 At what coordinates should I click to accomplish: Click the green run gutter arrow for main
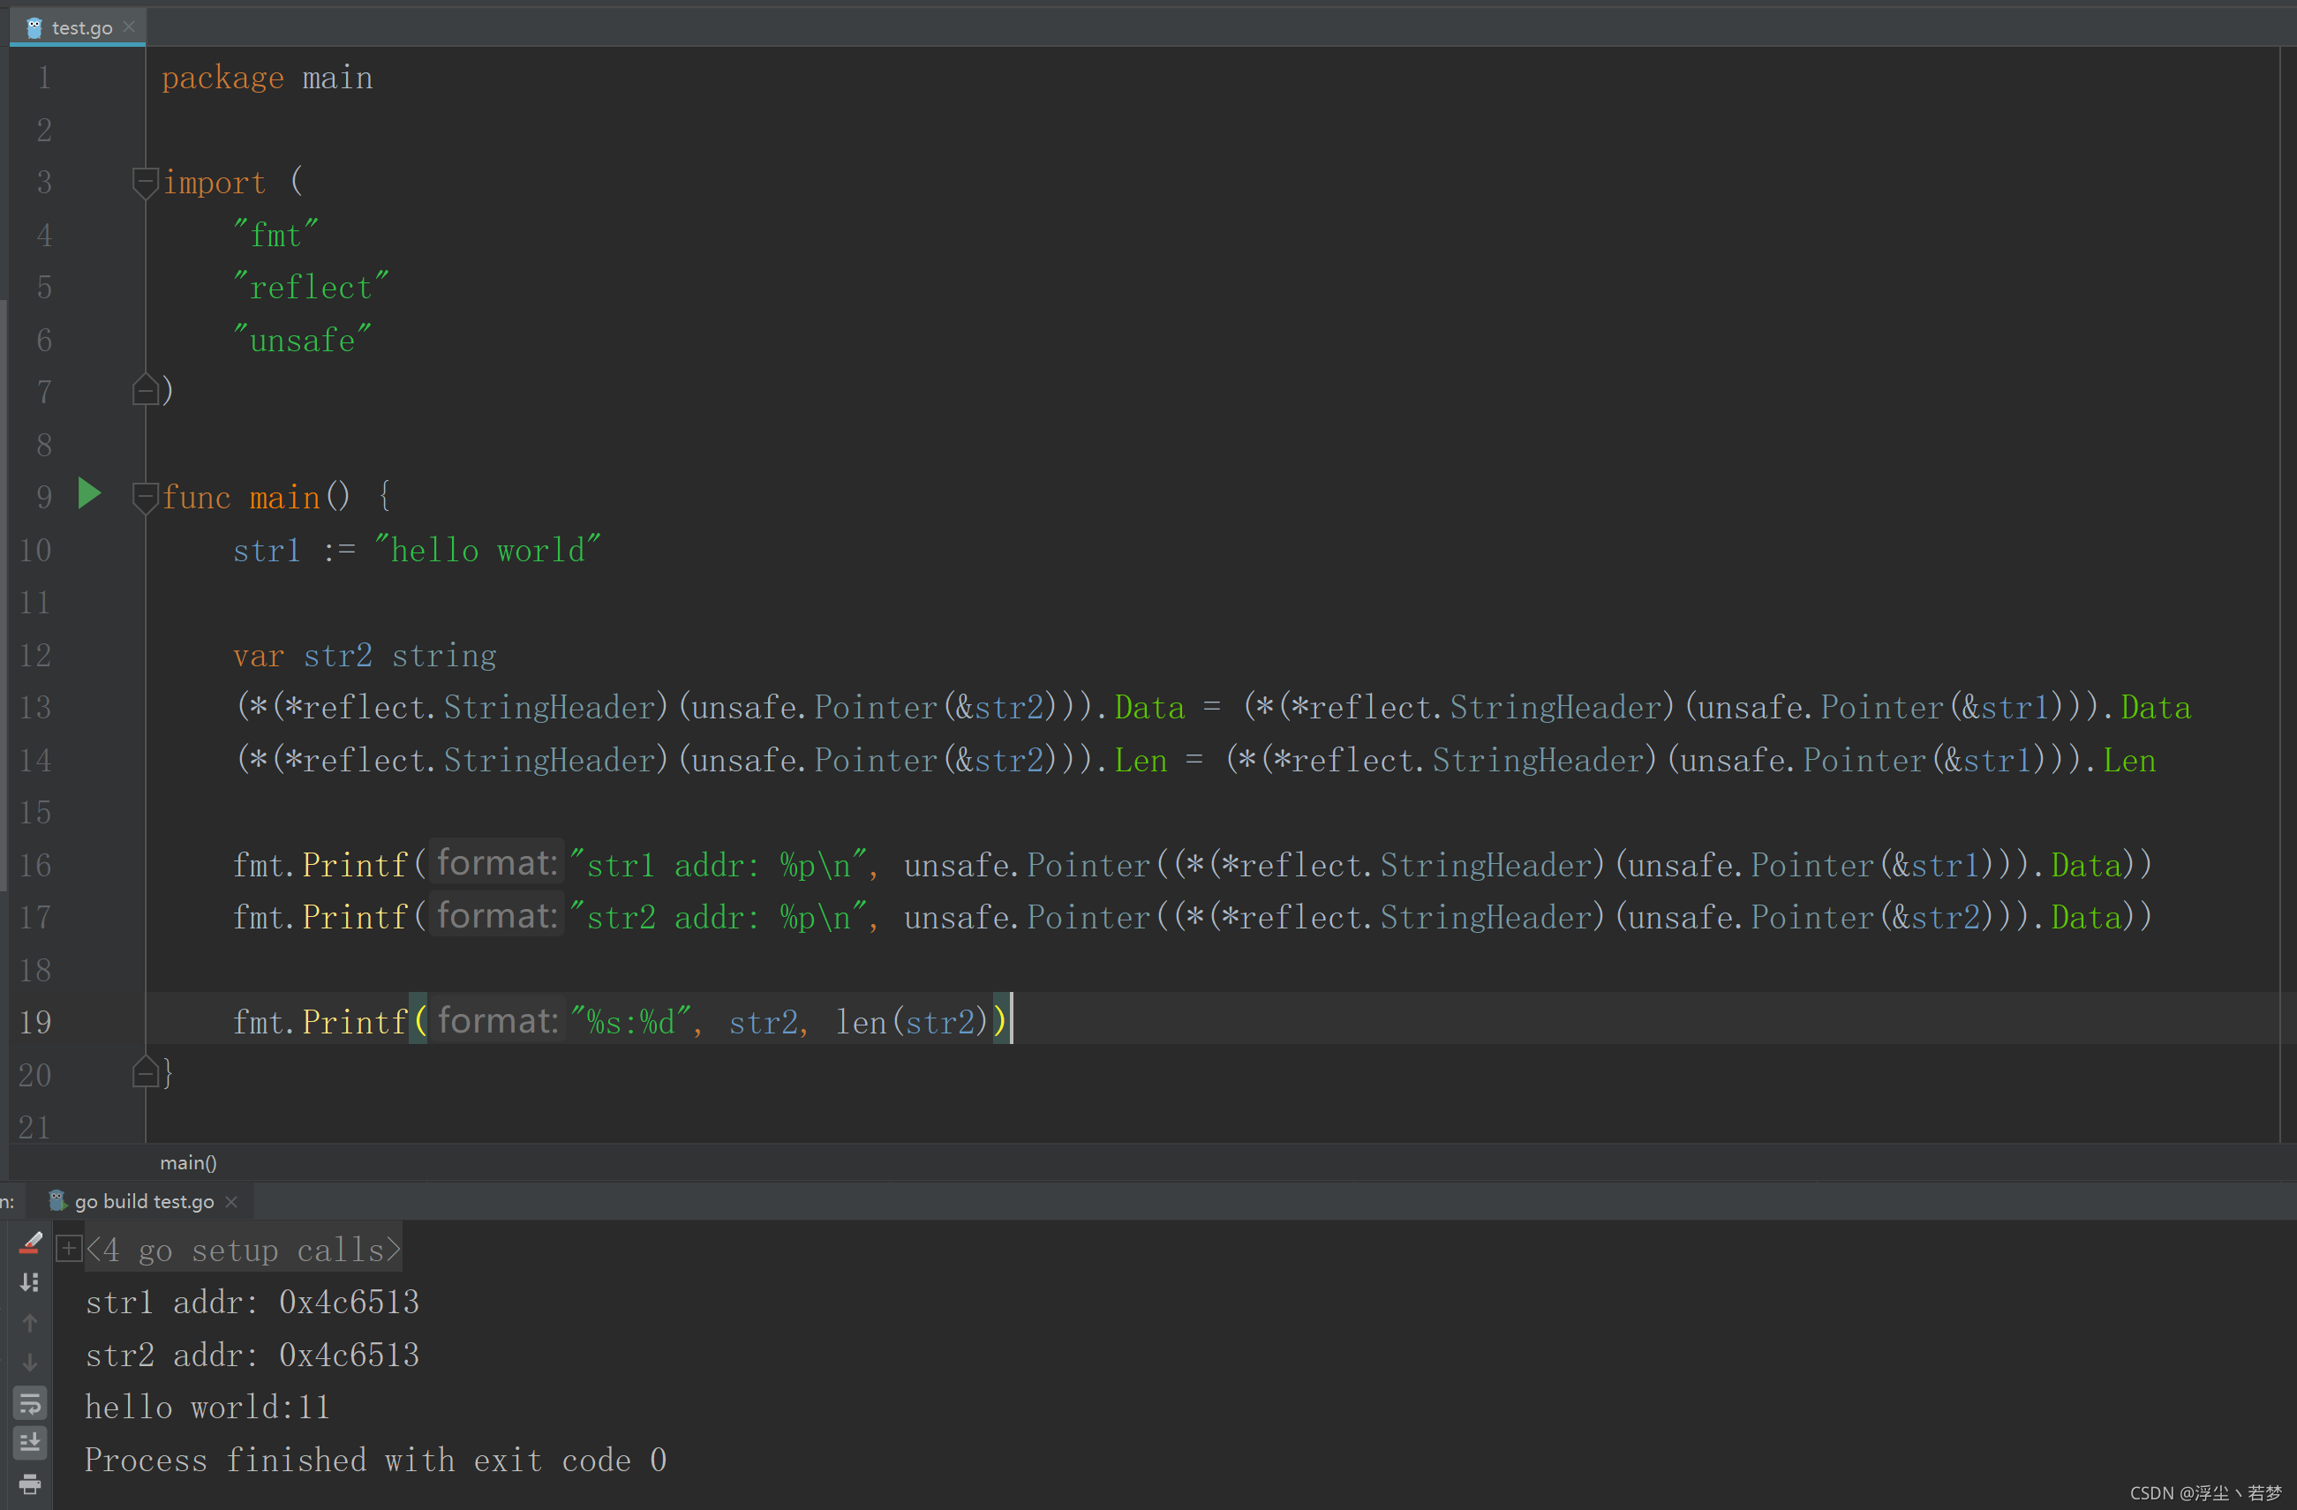tap(89, 494)
